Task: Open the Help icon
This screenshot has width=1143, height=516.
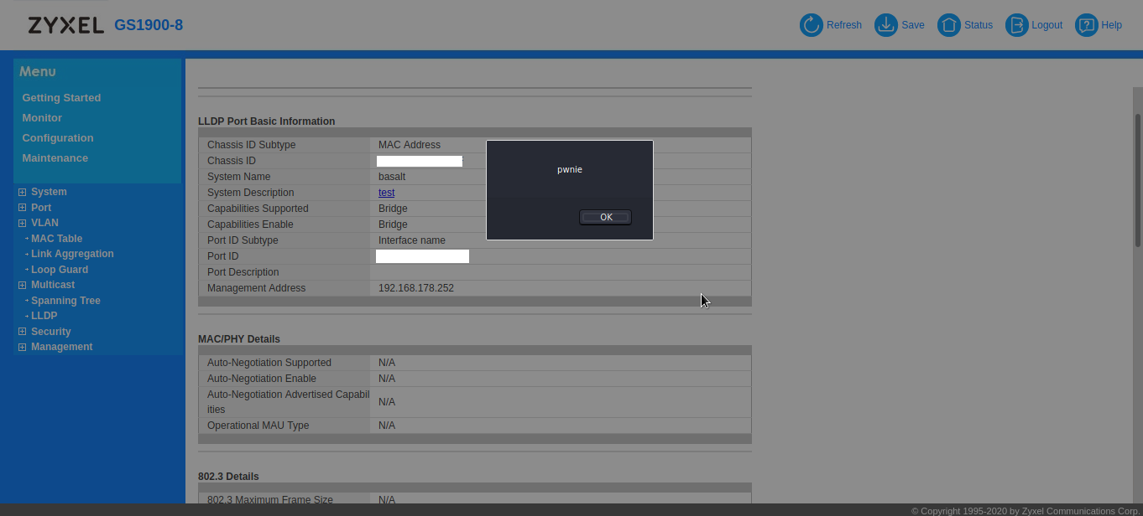Action: tap(1087, 25)
